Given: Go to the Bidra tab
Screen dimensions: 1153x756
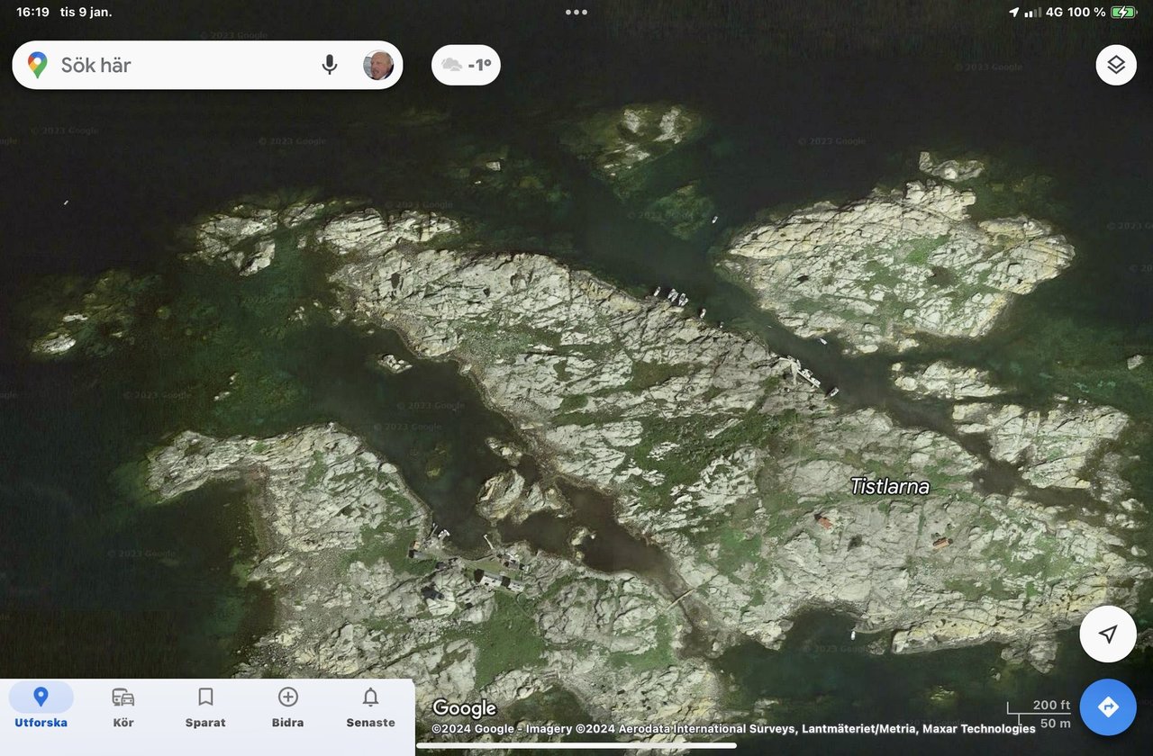Looking at the screenshot, I should (287, 707).
